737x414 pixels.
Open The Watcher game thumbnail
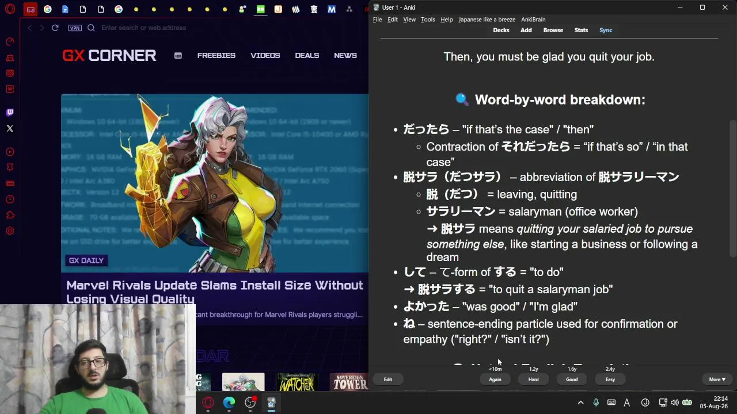tap(297, 382)
